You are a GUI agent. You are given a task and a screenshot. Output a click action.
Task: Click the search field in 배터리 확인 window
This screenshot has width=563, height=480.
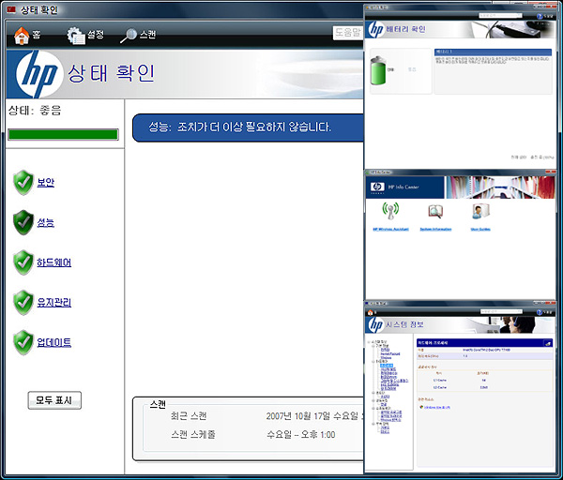pos(500,16)
